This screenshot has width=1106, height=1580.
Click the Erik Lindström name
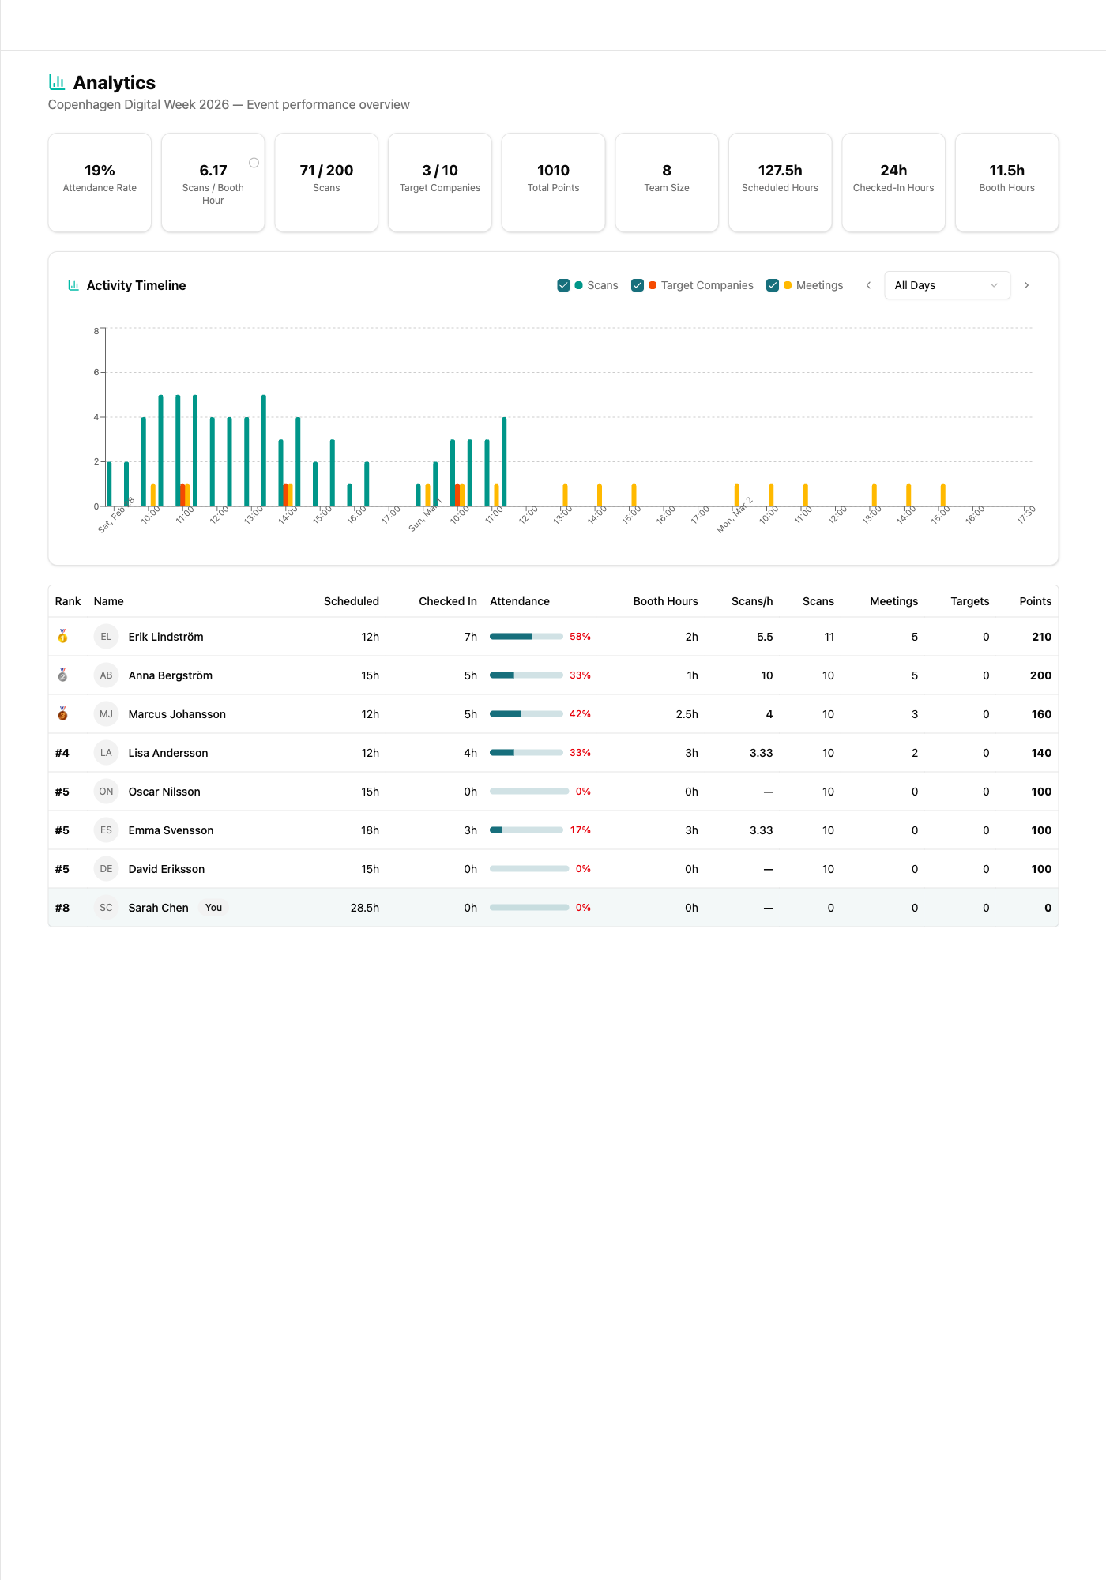tap(166, 637)
